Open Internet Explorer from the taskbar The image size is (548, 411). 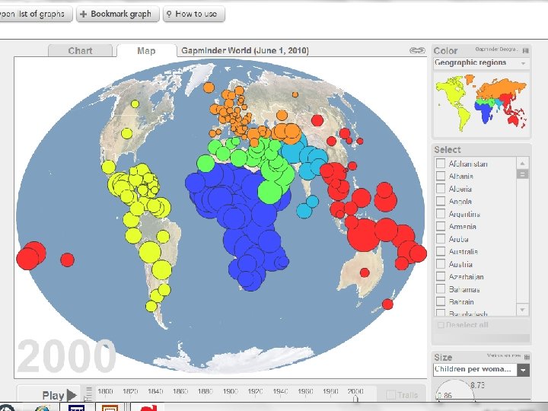point(43,407)
